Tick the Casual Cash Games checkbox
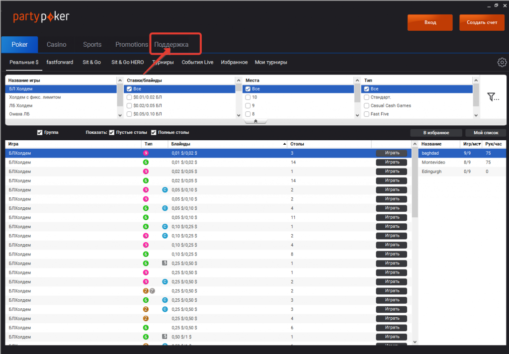Screen dimensions: 509x354 tap(366, 105)
